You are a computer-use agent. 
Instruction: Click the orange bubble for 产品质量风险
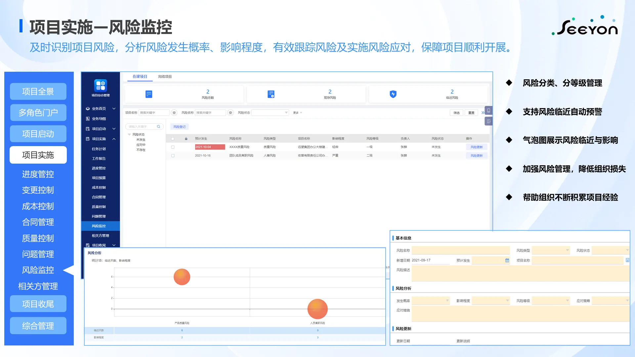(182, 277)
